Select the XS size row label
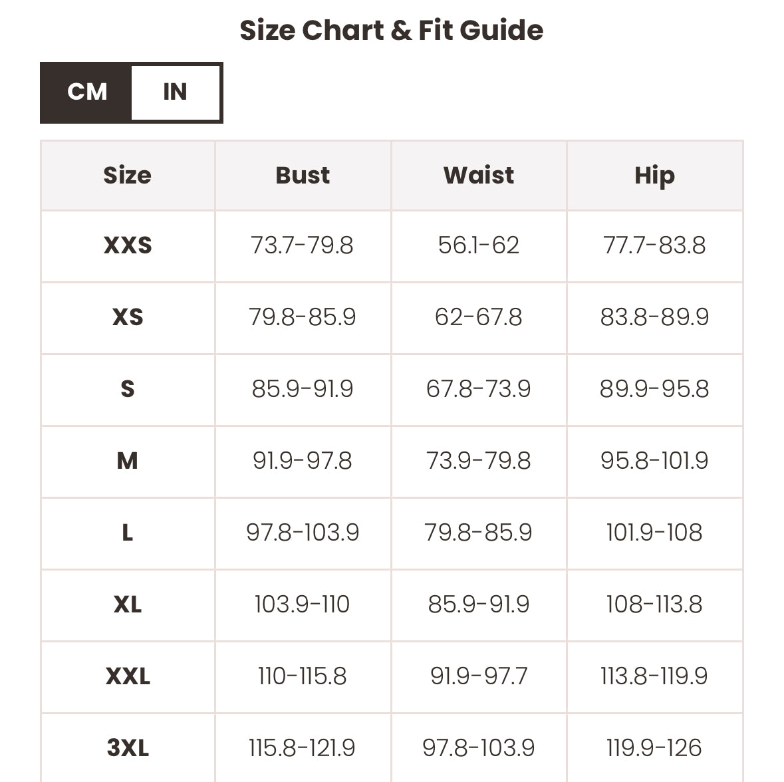The height and width of the screenshot is (782, 784). (128, 317)
